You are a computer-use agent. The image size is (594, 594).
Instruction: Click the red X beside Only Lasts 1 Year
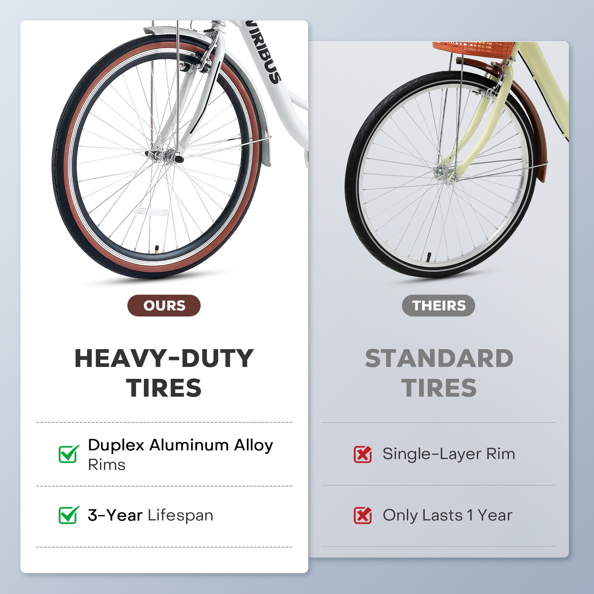(x=363, y=515)
